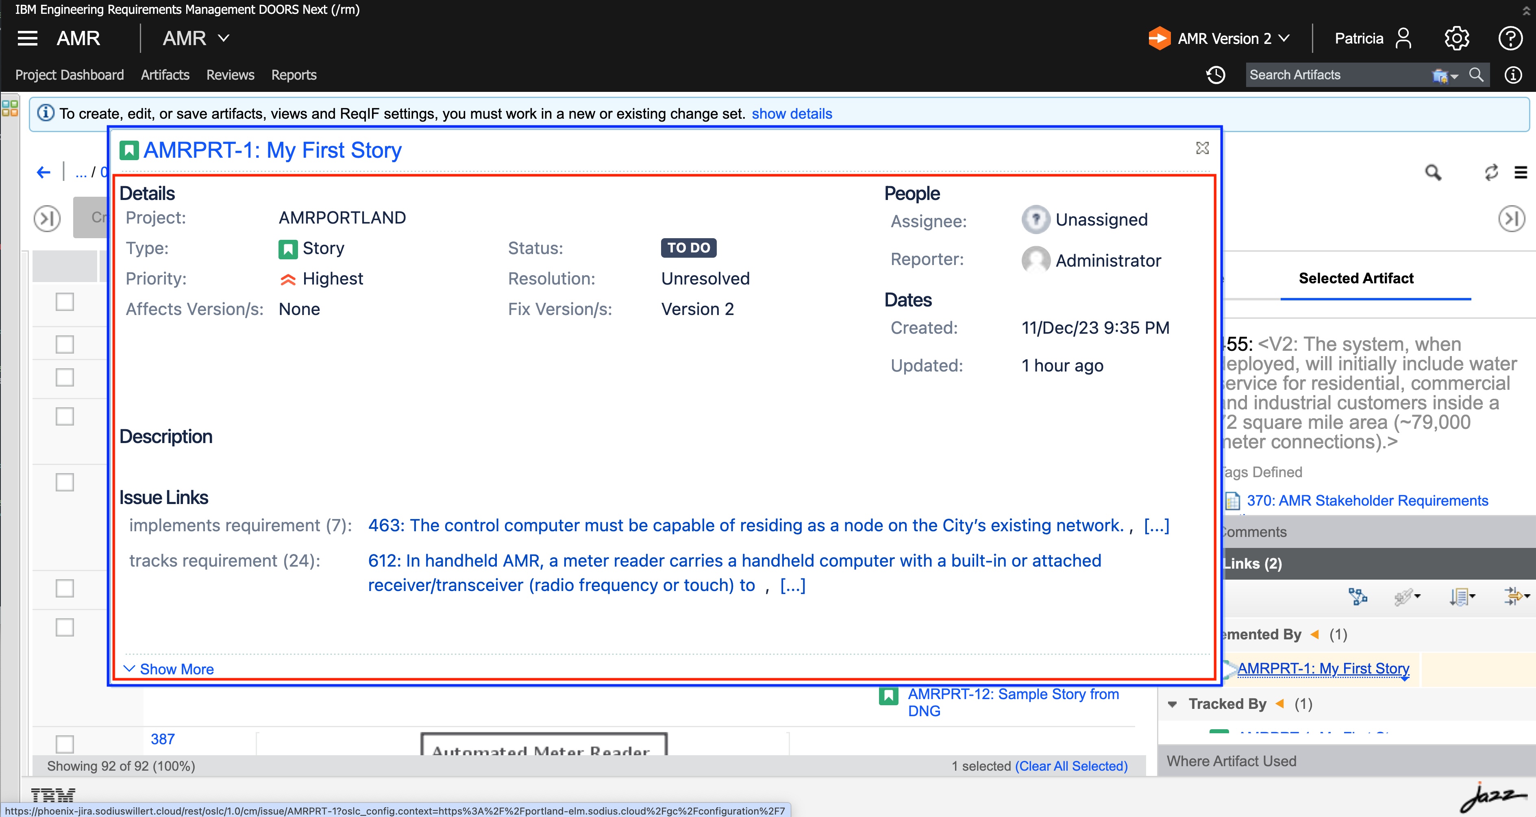
Task: Close the AMRPRT-1 story preview popup
Action: (x=1202, y=148)
